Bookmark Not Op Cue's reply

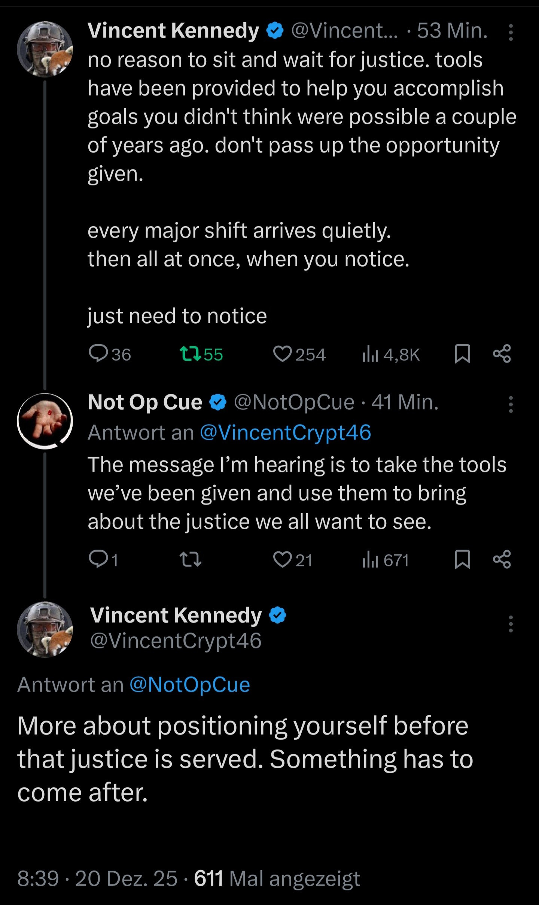click(462, 560)
